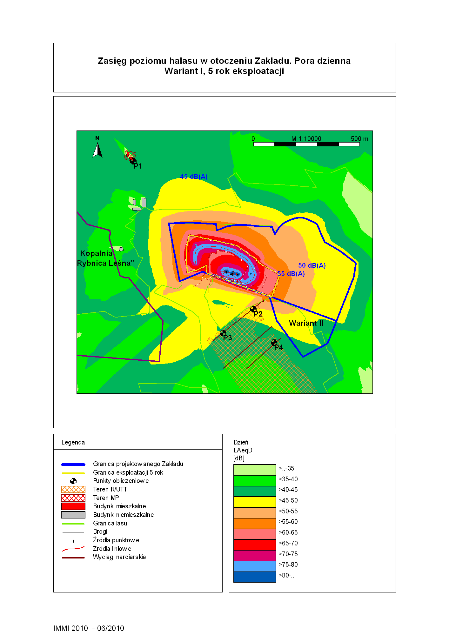The height and width of the screenshot is (635, 449).
Task: Click the blue line legend symbol for Granica projektowanego Zakładu
Action: pos(73,465)
